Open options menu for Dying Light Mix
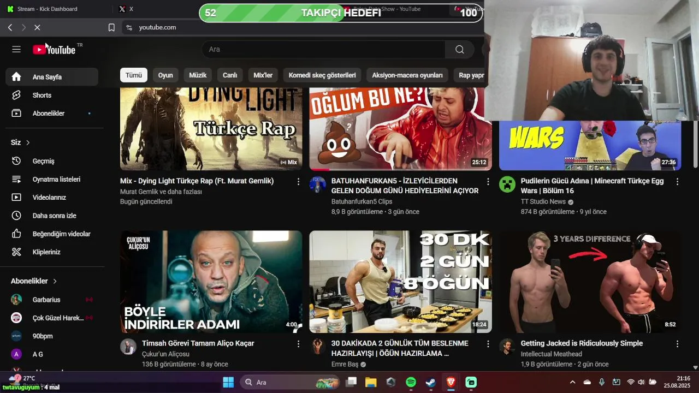This screenshot has height=393, width=699. [298, 181]
